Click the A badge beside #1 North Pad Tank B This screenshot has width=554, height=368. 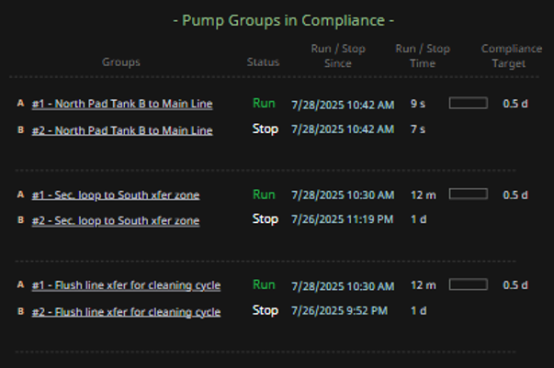(20, 104)
